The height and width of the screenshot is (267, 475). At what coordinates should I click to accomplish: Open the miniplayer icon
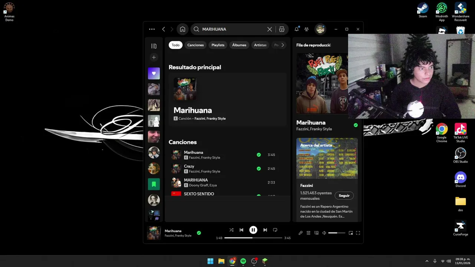tap(351, 233)
